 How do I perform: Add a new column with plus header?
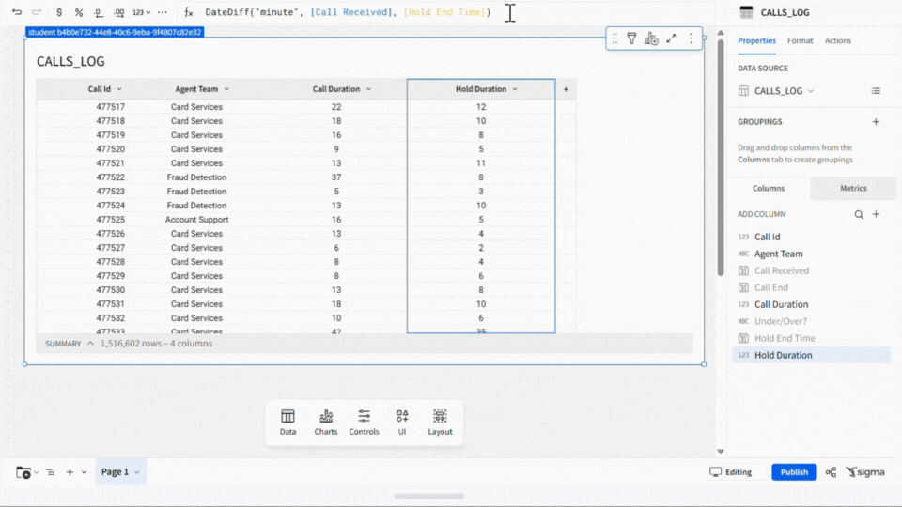pos(566,89)
